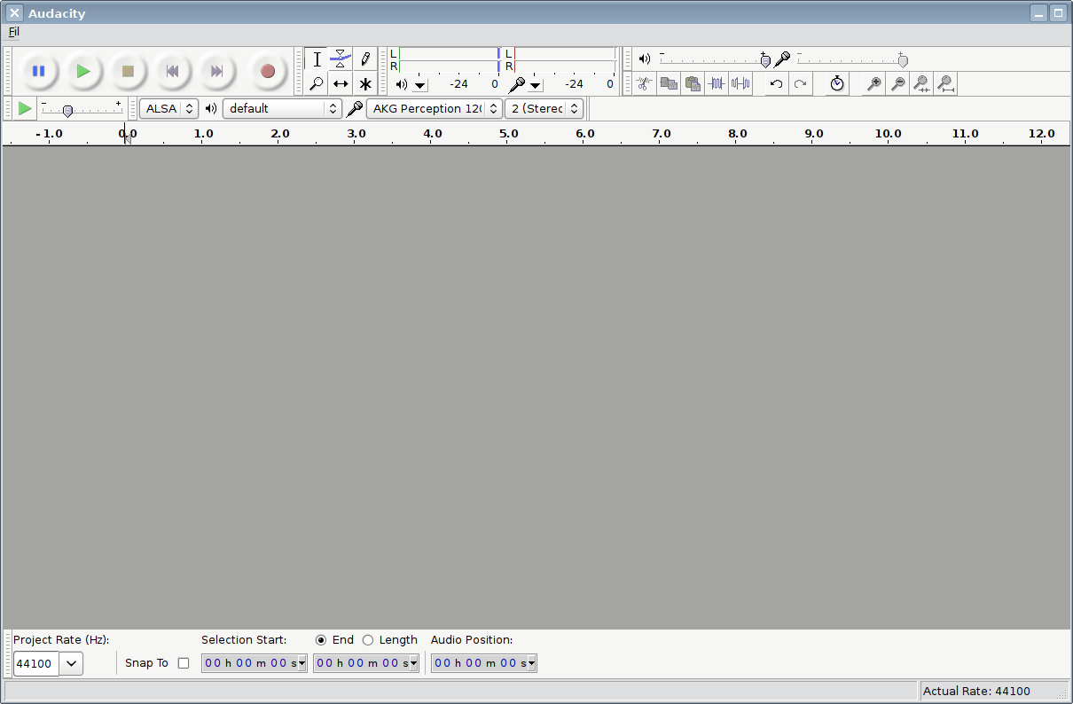
Task: Click the Undo button
Action: tap(776, 84)
